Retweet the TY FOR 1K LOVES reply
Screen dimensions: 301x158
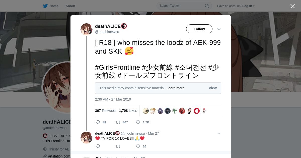(x=118, y=146)
